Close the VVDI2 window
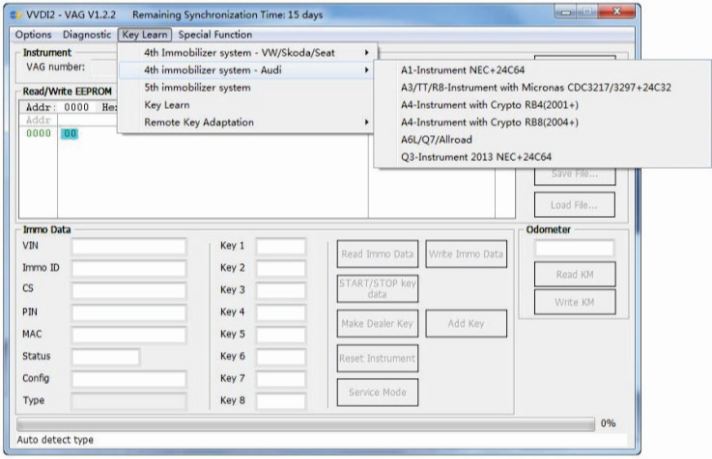Screen dimensions: 712x459 pyautogui.click(x=616, y=12)
